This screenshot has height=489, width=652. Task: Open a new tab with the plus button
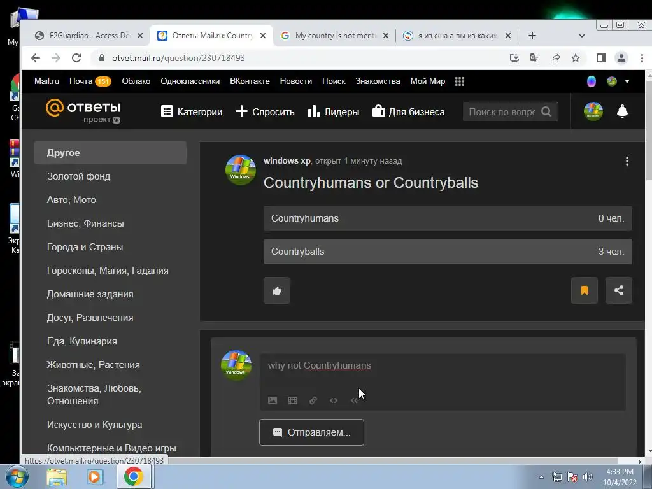532,36
